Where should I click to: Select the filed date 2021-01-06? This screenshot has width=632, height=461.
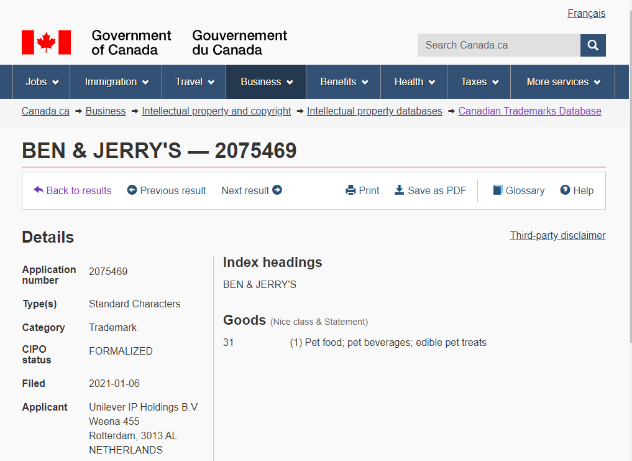[x=114, y=383]
